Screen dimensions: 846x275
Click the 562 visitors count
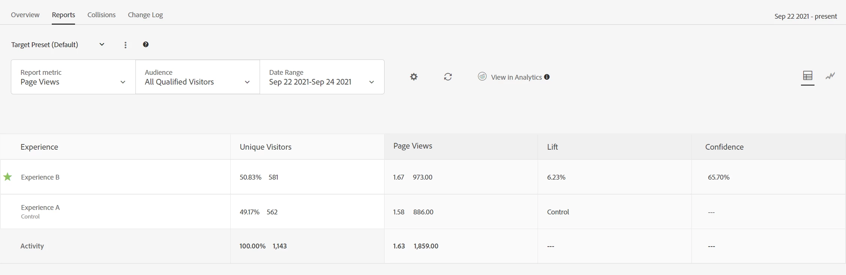coord(272,212)
